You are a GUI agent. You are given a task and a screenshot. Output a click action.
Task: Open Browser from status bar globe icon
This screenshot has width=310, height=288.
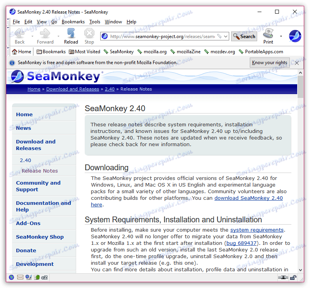click(x=12, y=278)
